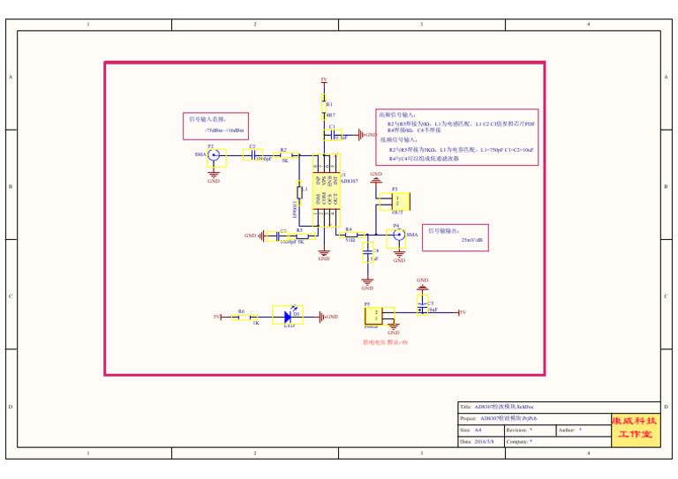Select LED D1 symbol
The image size is (678, 479).
click(288, 315)
